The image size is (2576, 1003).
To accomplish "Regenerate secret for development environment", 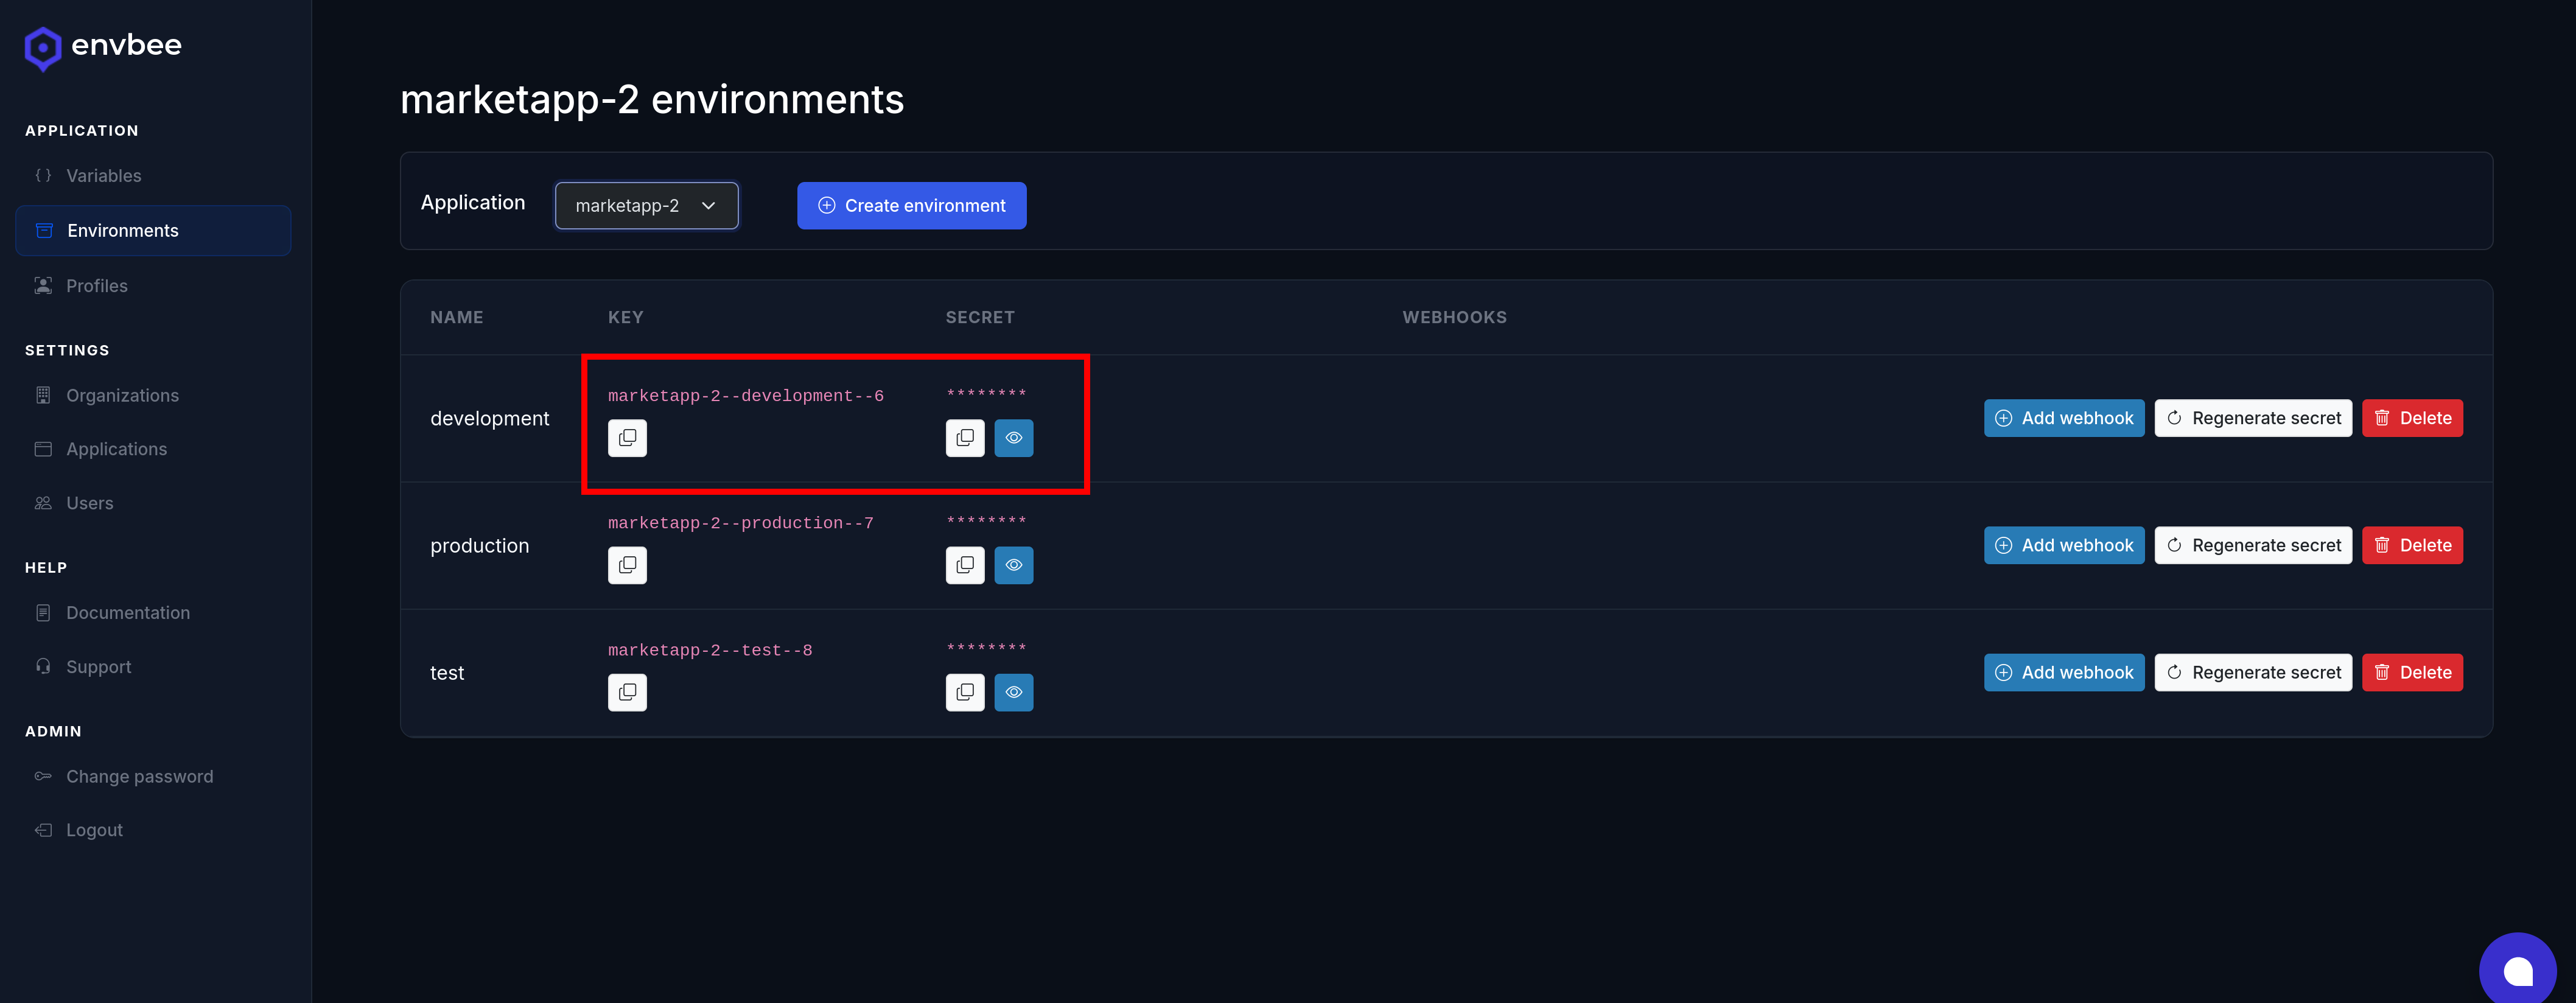I will click(x=2253, y=418).
